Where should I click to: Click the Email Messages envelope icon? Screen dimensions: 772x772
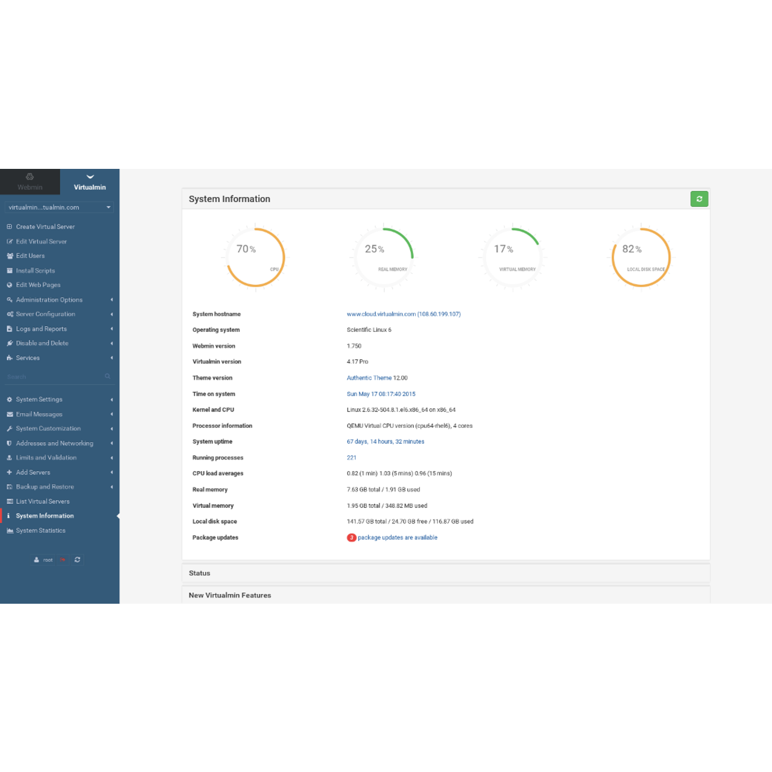tap(9, 414)
